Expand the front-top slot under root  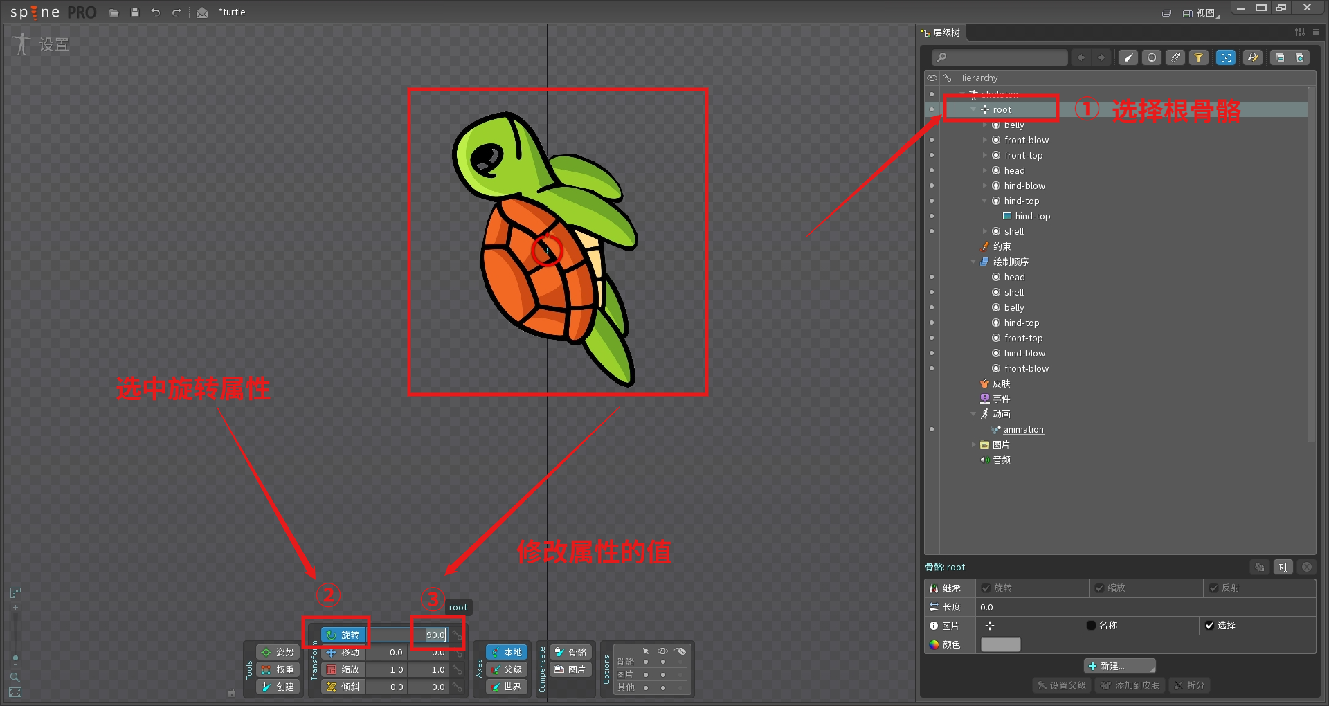click(985, 155)
